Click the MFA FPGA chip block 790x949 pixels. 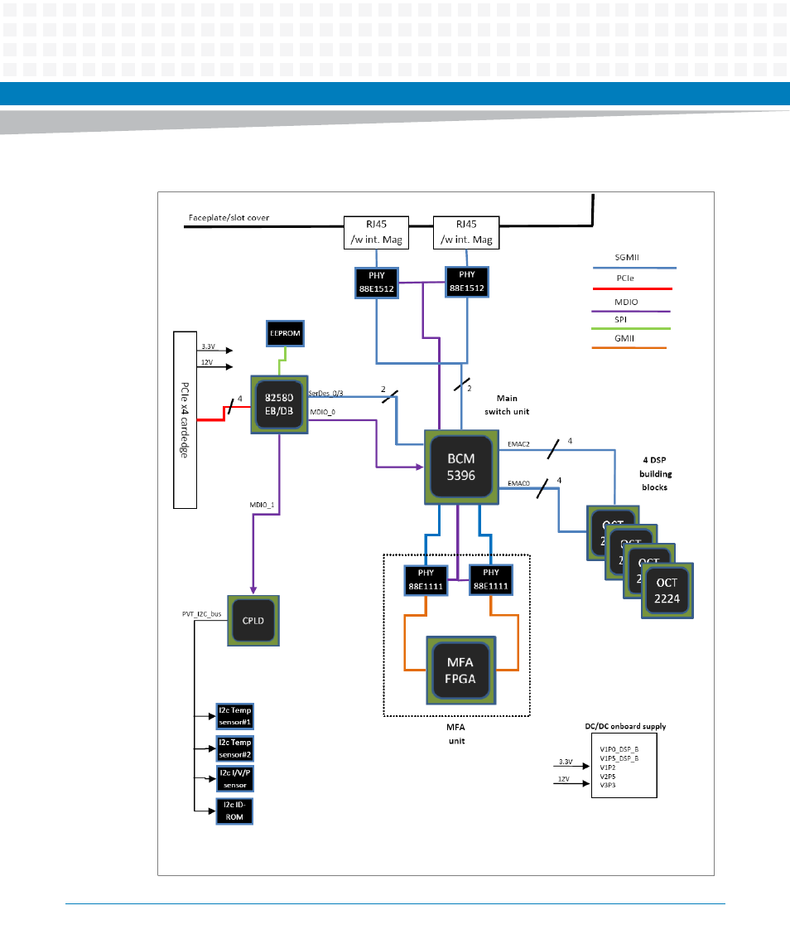click(461, 671)
